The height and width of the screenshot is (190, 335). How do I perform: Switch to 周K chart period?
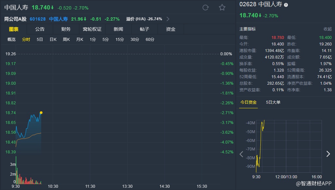click(x=66, y=40)
